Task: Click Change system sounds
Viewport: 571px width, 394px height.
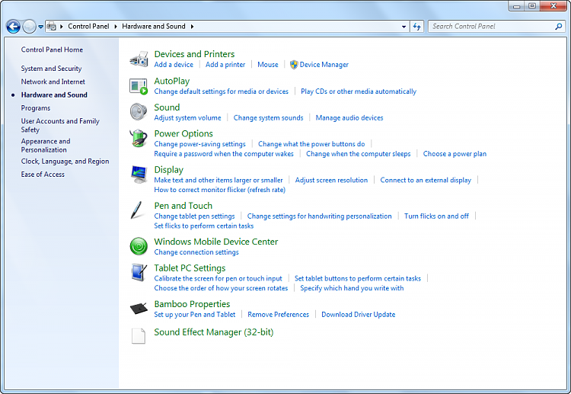Action: [269, 117]
